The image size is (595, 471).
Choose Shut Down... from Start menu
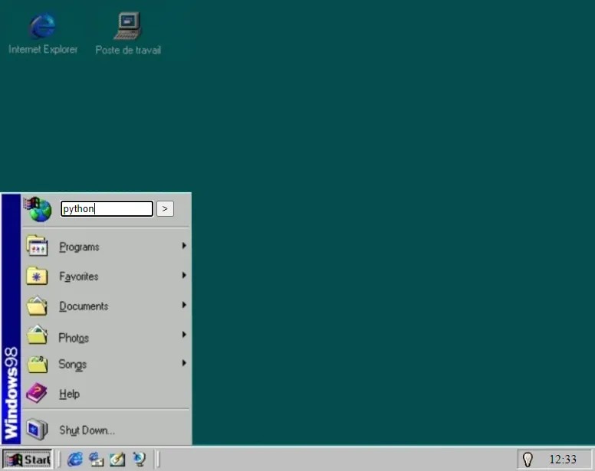pyautogui.click(x=107, y=430)
